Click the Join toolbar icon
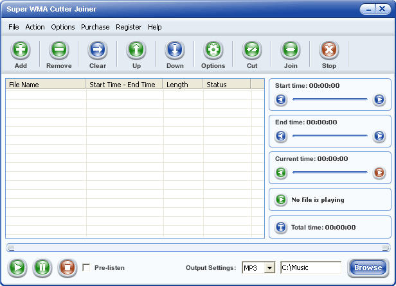This screenshot has height=286, width=396. coord(290,51)
